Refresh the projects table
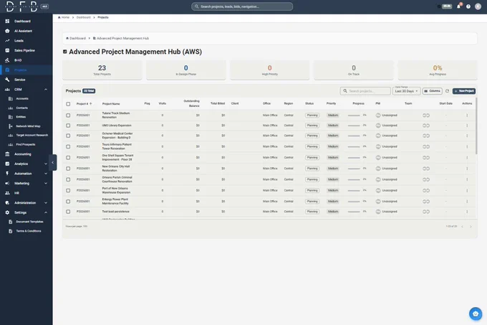 point(447,91)
